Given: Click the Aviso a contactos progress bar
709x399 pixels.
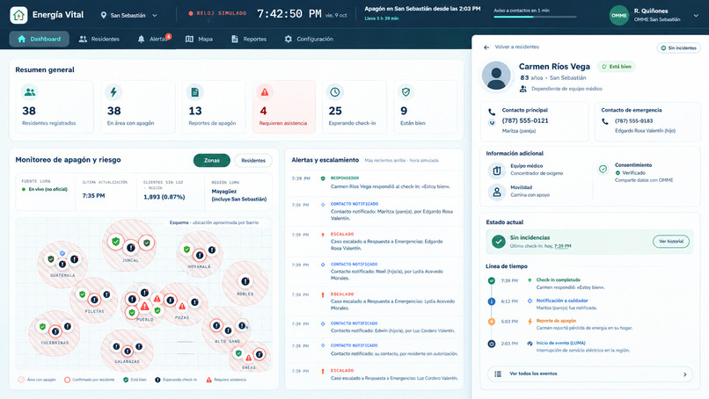Looking at the screenshot, I should [535, 17].
